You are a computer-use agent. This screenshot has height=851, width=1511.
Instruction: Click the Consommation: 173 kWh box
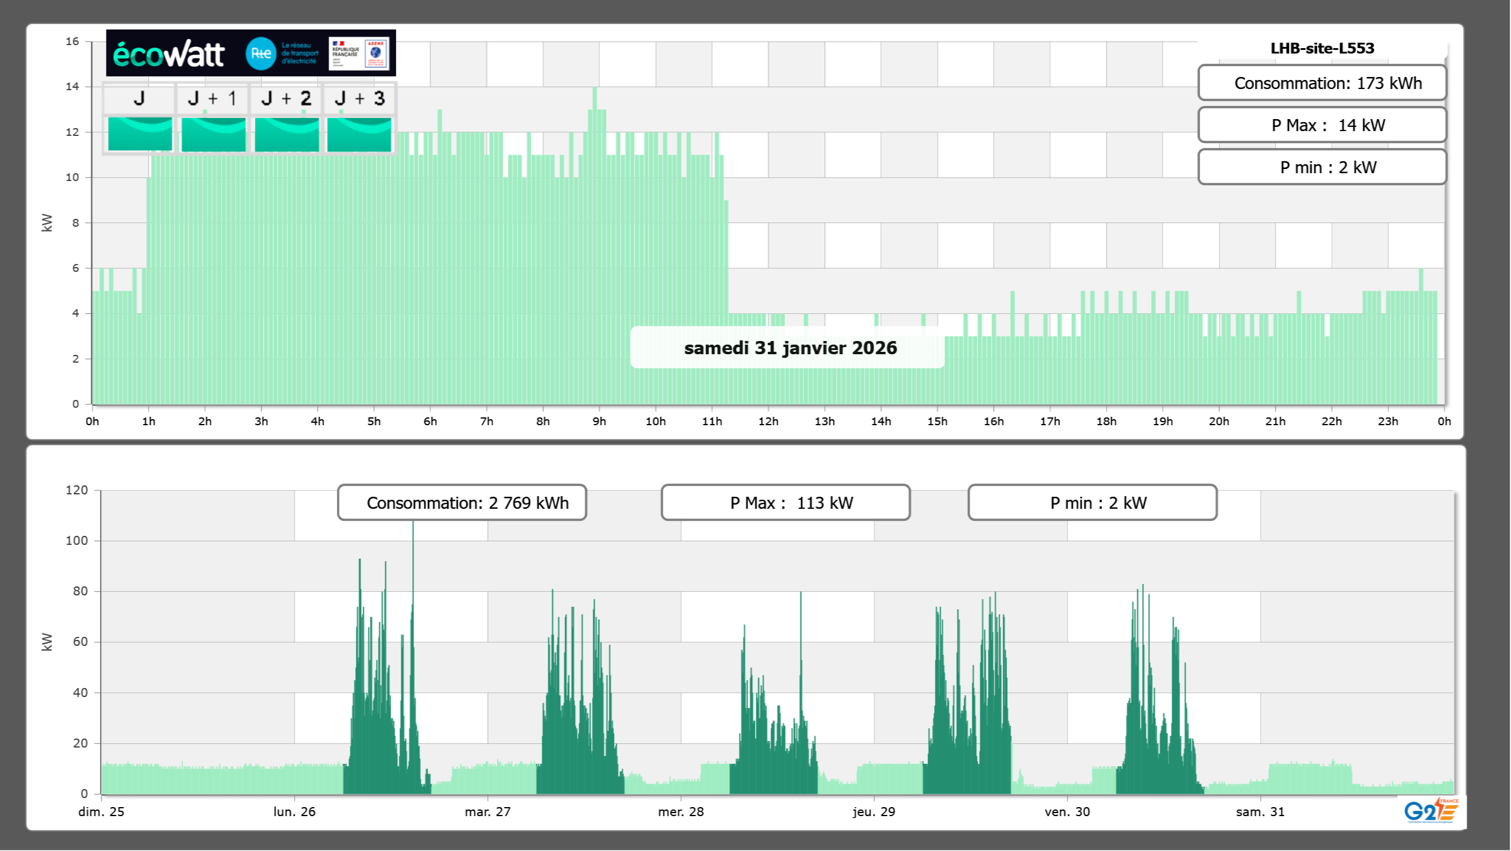coord(1321,83)
